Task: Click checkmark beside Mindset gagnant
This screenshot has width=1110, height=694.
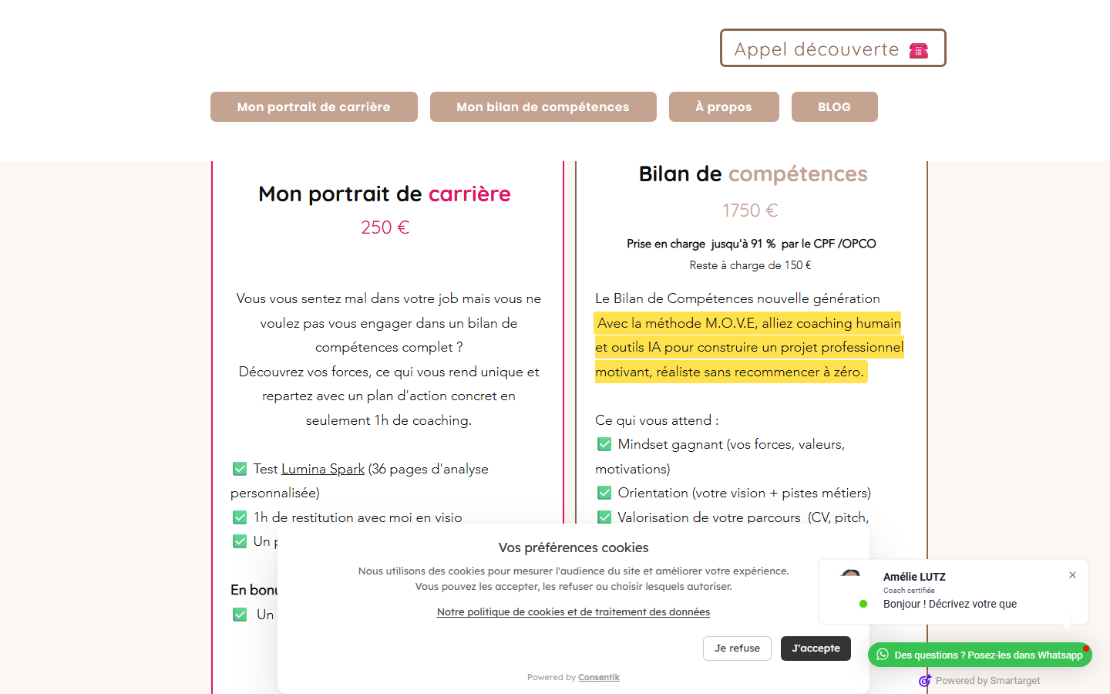Action: click(604, 444)
